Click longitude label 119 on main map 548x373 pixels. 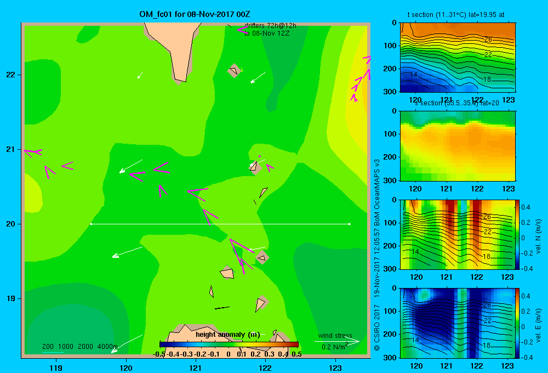56,368
